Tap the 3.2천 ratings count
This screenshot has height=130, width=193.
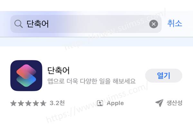pos(57,103)
